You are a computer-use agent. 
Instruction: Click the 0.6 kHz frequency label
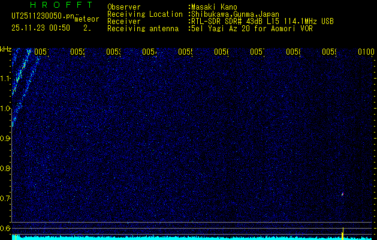point(6,228)
